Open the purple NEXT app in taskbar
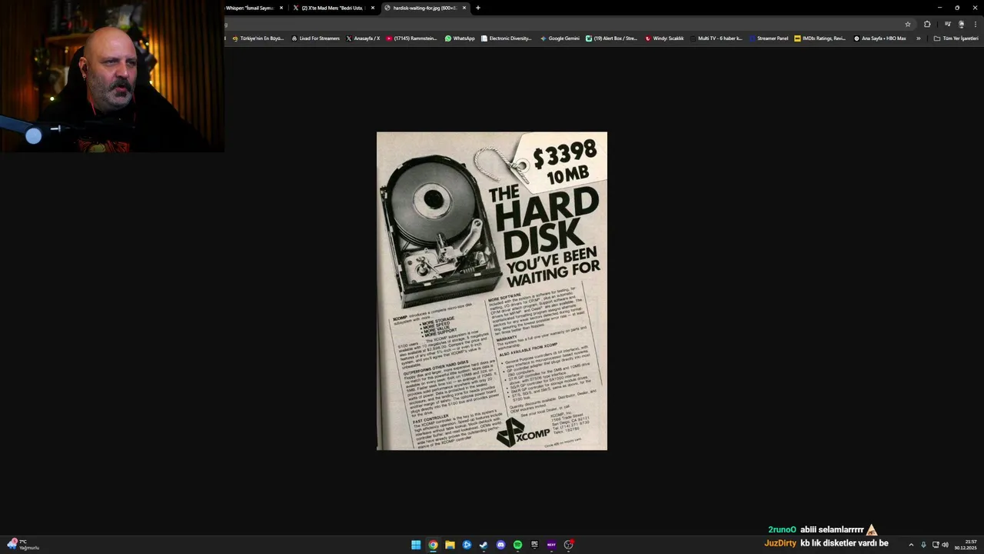This screenshot has width=984, height=554. point(551,545)
